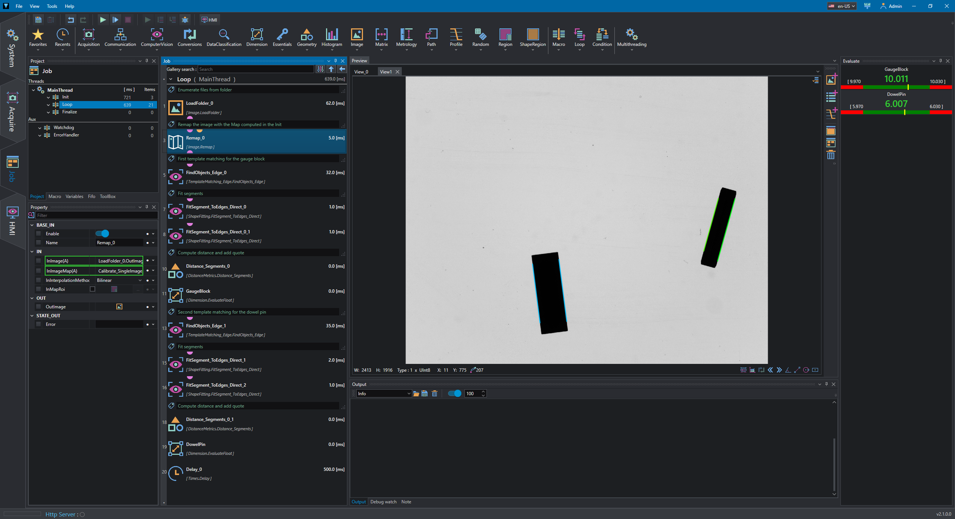Click the HMI button in toolbar
Image resolution: width=955 pixels, height=519 pixels.
[x=209, y=20]
